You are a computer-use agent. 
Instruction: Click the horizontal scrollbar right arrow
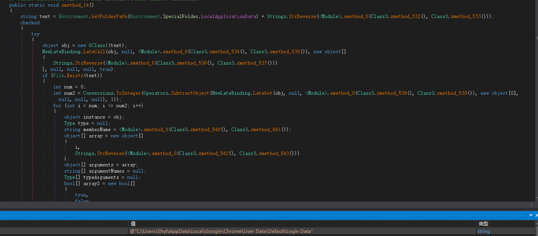[531, 205]
